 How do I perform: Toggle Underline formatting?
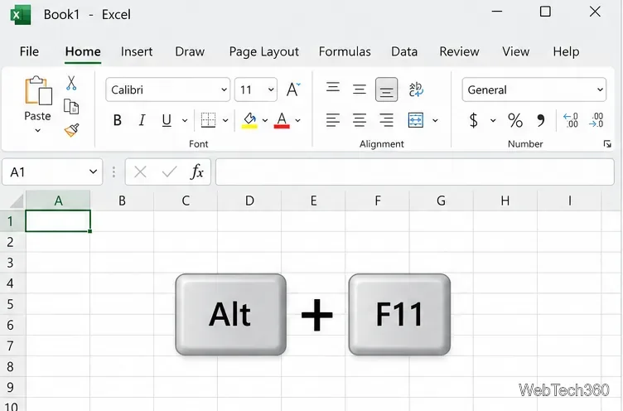167,120
